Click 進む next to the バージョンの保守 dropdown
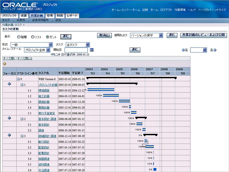 [x=172, y=35]
